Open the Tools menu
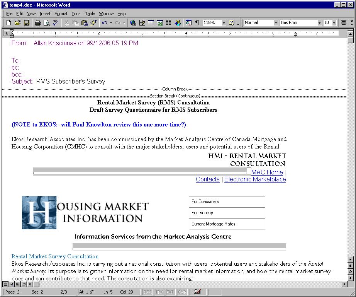This screenshot has height=297, width=356. click(x=76, y=14)
